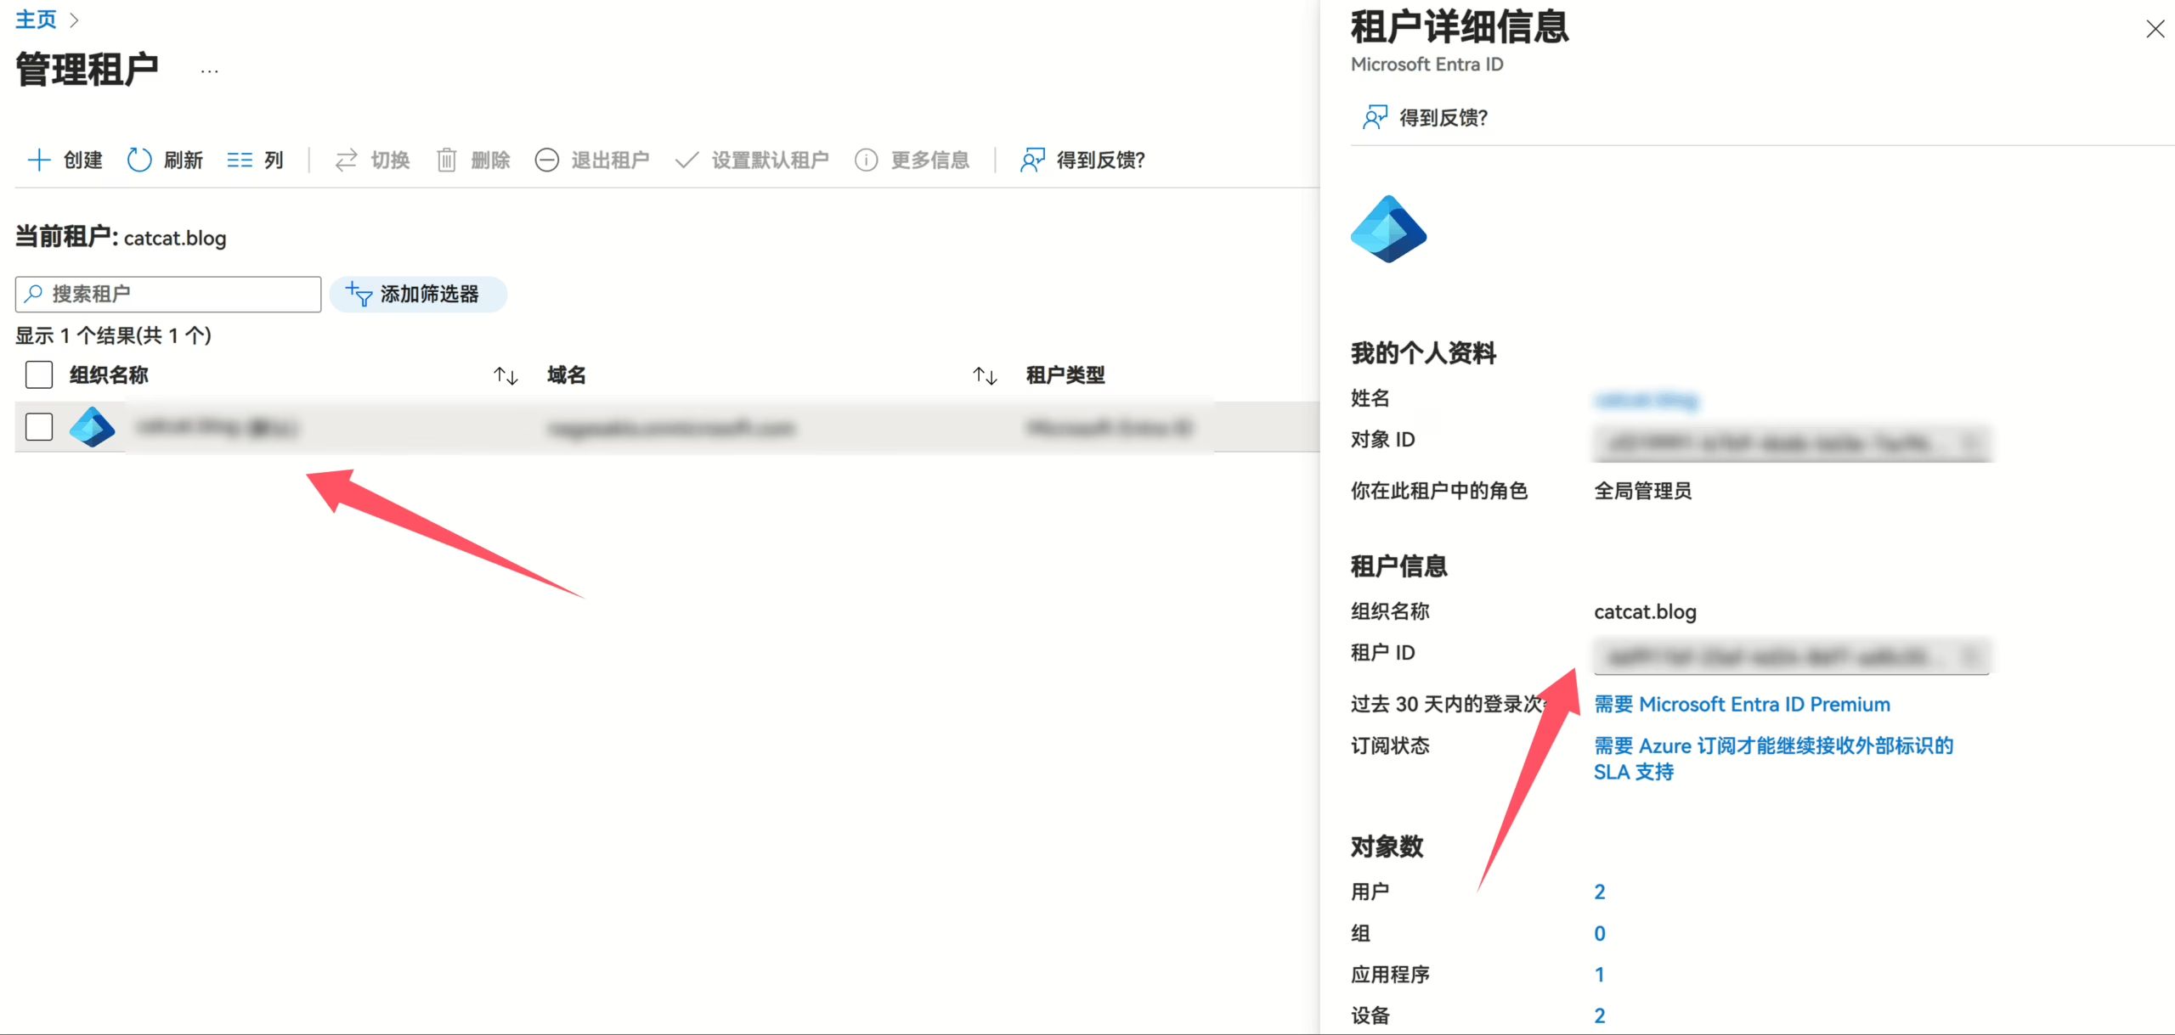Navigate to 主页 breadcrumb
The height and width of the screenshot is (1035, 2175).
[36, 20]
